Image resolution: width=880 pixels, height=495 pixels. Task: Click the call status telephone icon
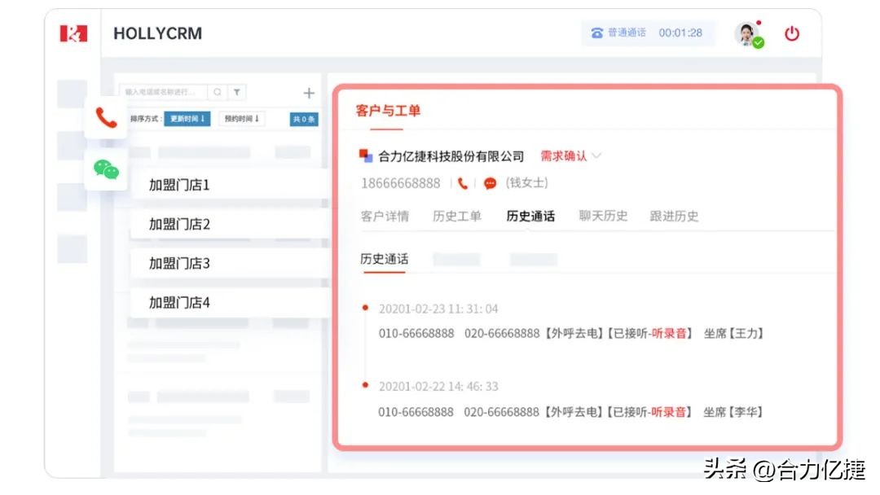(x=596, y=33)
